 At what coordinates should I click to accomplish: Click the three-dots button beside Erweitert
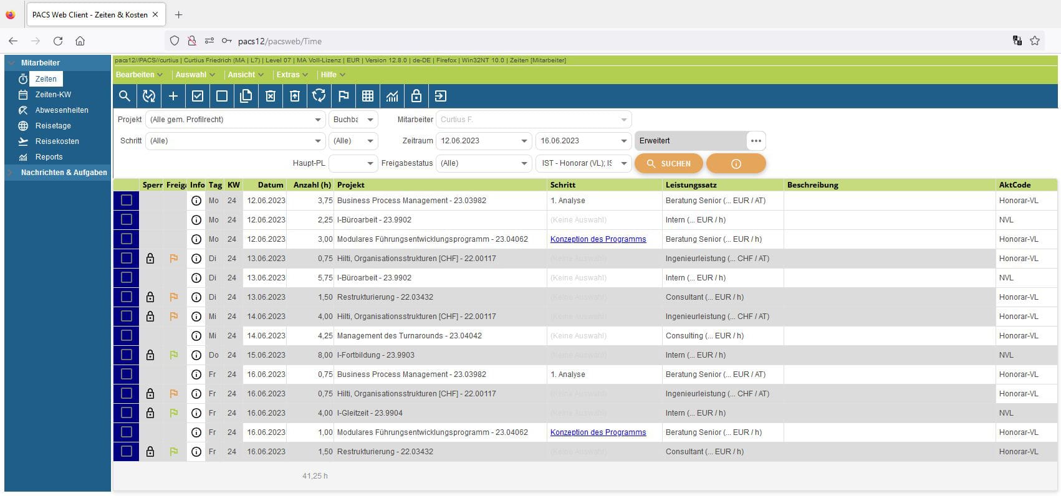pos(756,141)
